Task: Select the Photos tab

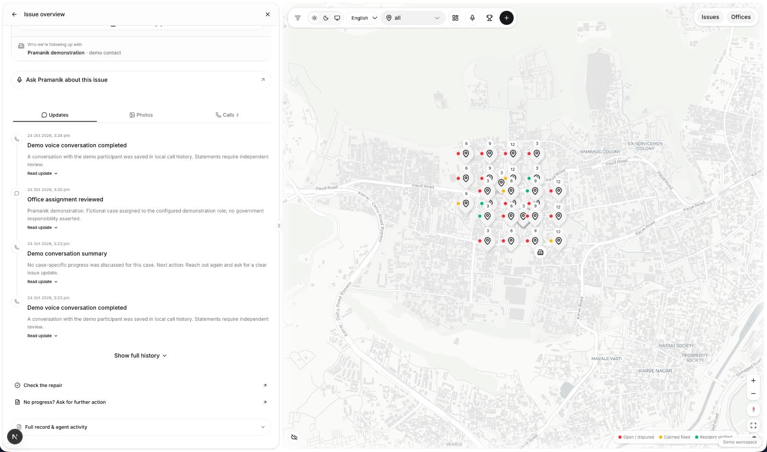Action: [141, 115]
